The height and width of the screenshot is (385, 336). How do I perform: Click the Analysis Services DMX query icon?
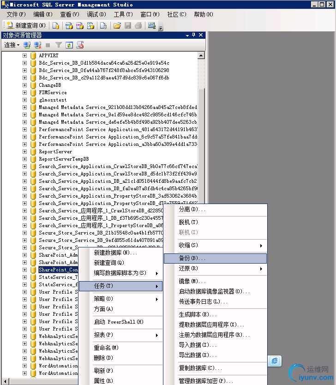80,25
